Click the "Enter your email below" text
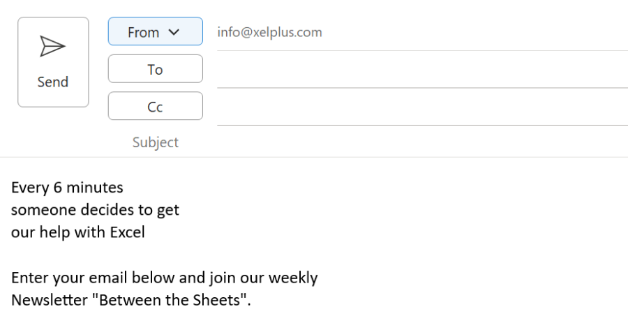Screen dimensions: 628x323 83,278
